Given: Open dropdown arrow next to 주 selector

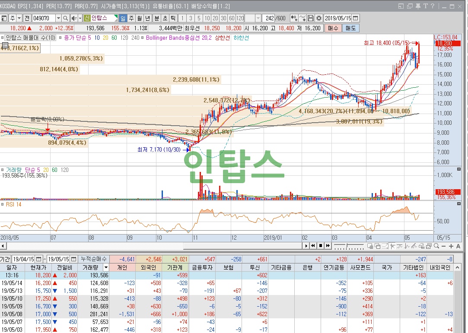Looking at the screenshot, I should 19,18.
